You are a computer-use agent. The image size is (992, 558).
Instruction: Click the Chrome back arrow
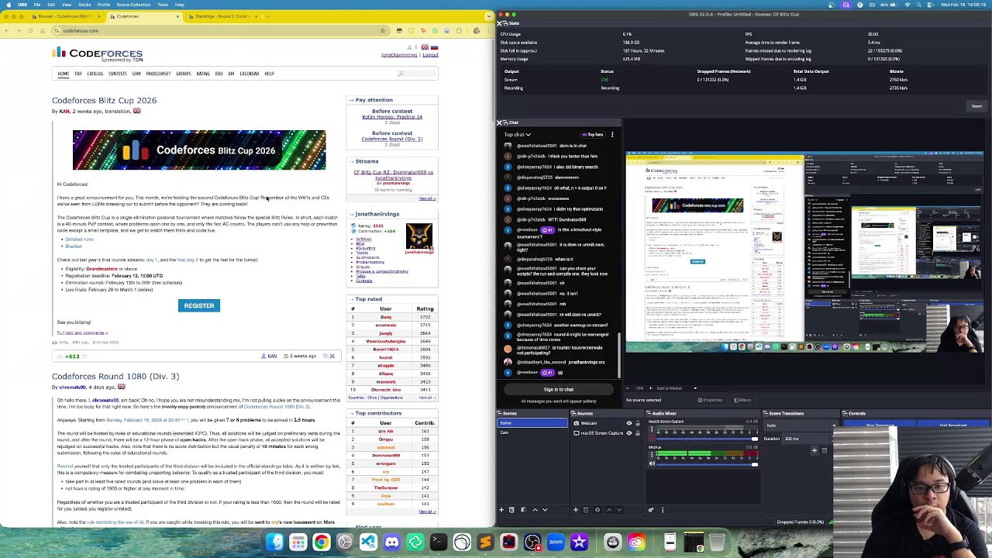pos(7,31)
